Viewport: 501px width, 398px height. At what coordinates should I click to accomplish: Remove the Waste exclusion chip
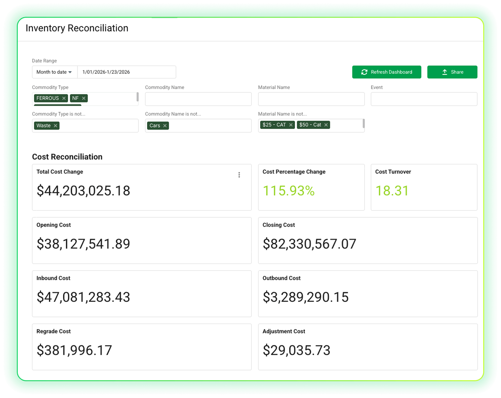(x=55, y=126)
